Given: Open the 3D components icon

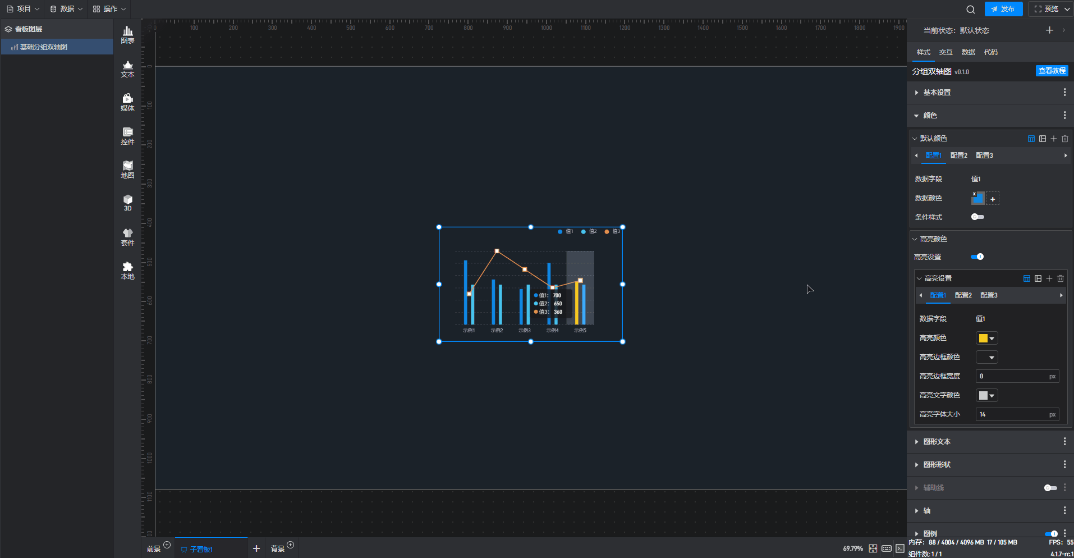Looking at the screenshot, I should (x=127, y=203).
